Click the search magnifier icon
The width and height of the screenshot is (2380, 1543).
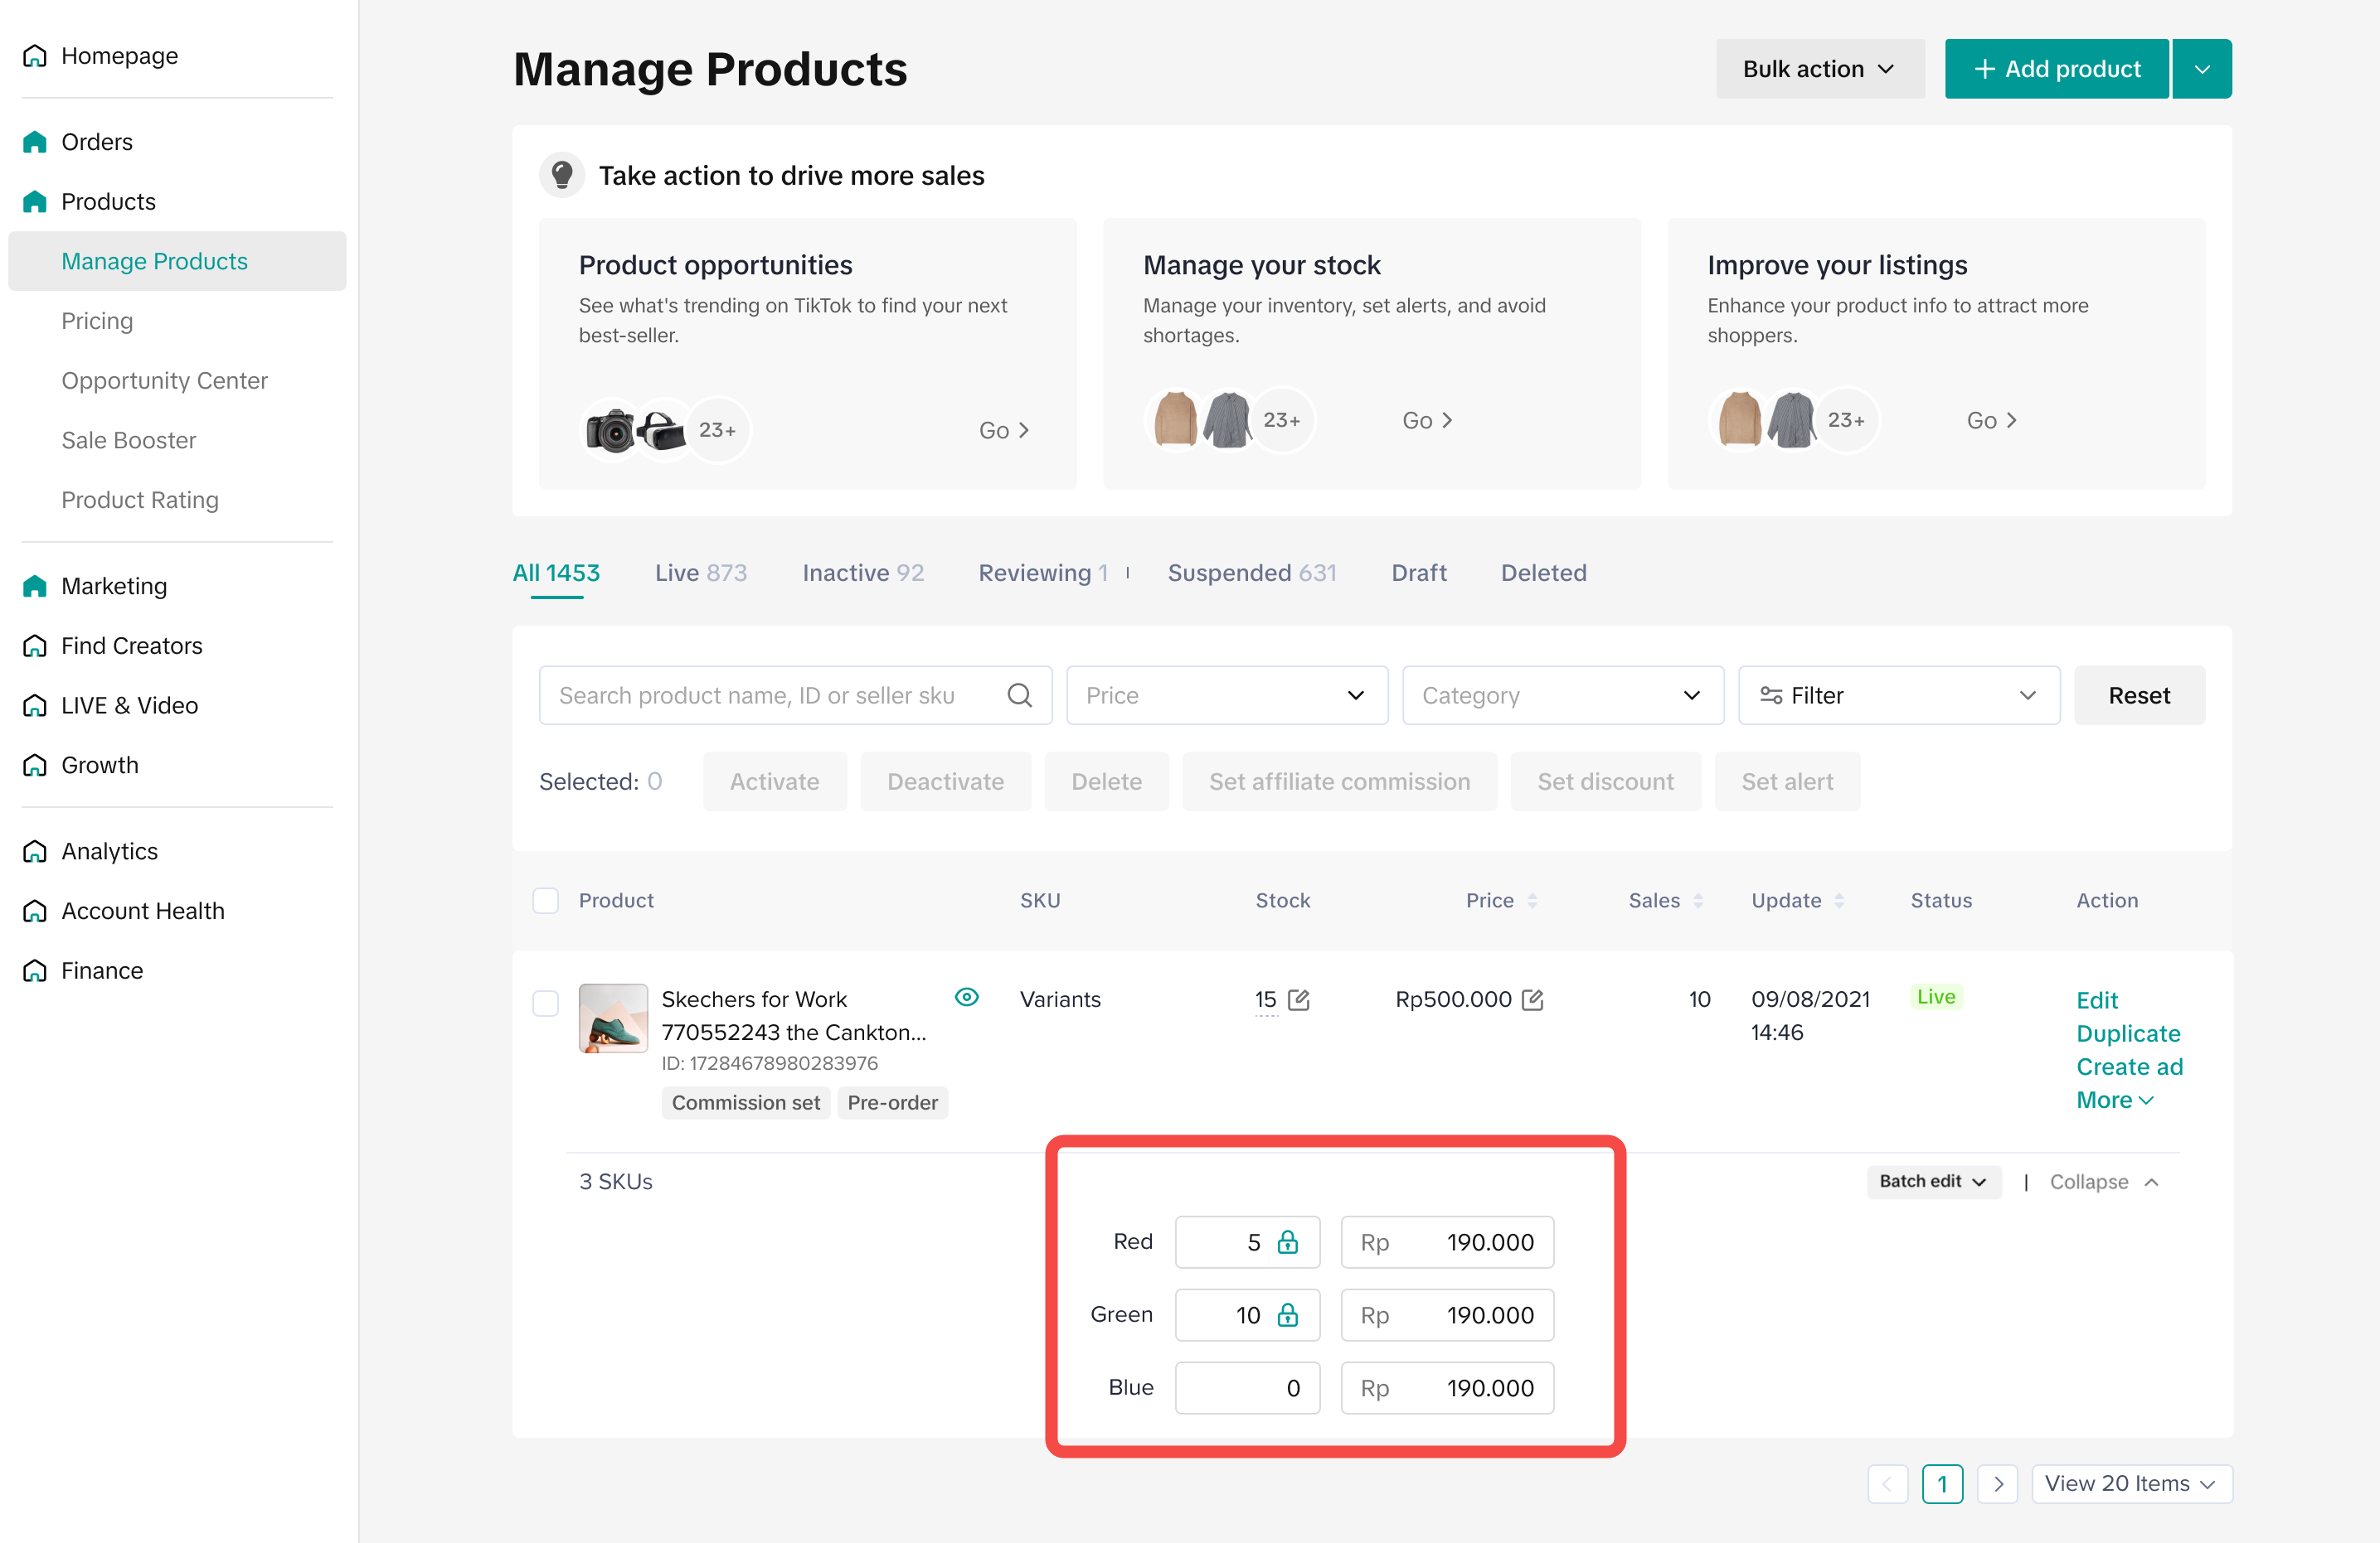[x=1019, y=695]
